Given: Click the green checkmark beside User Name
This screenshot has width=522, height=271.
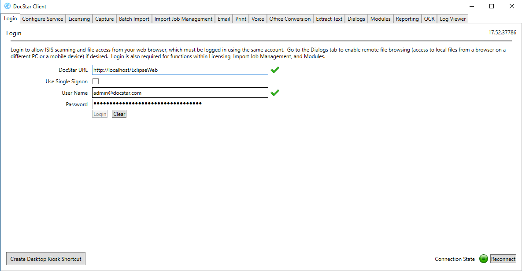Looking at the screenshot, I should coord(274,93).
